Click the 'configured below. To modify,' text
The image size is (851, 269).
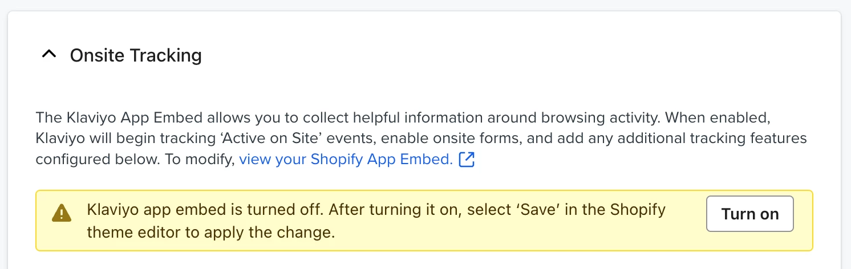(x=135, y=160)
